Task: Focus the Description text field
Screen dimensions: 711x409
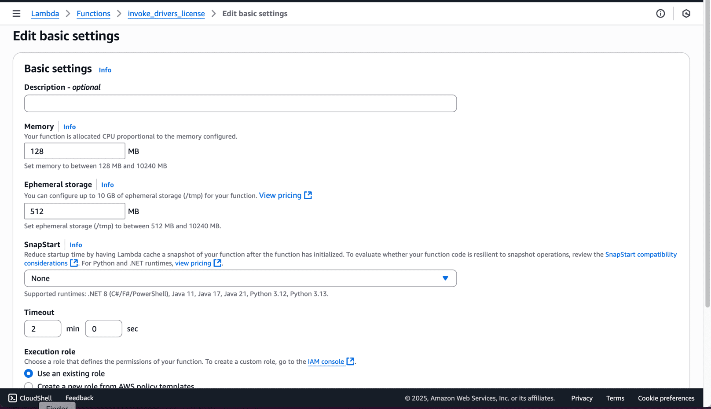Action: click(x=240, y=103)
